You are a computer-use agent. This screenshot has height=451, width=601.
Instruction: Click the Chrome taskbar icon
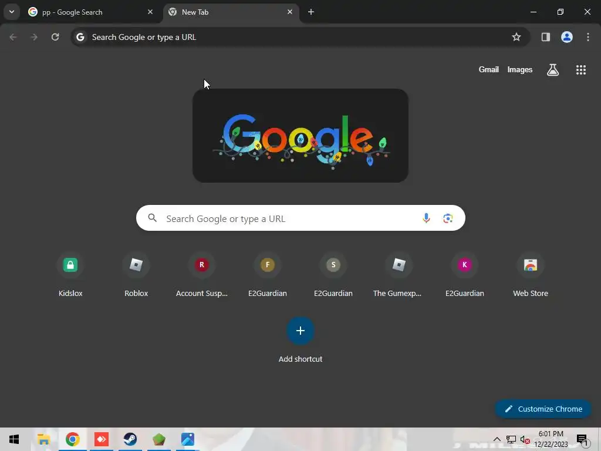click(72, 439)
